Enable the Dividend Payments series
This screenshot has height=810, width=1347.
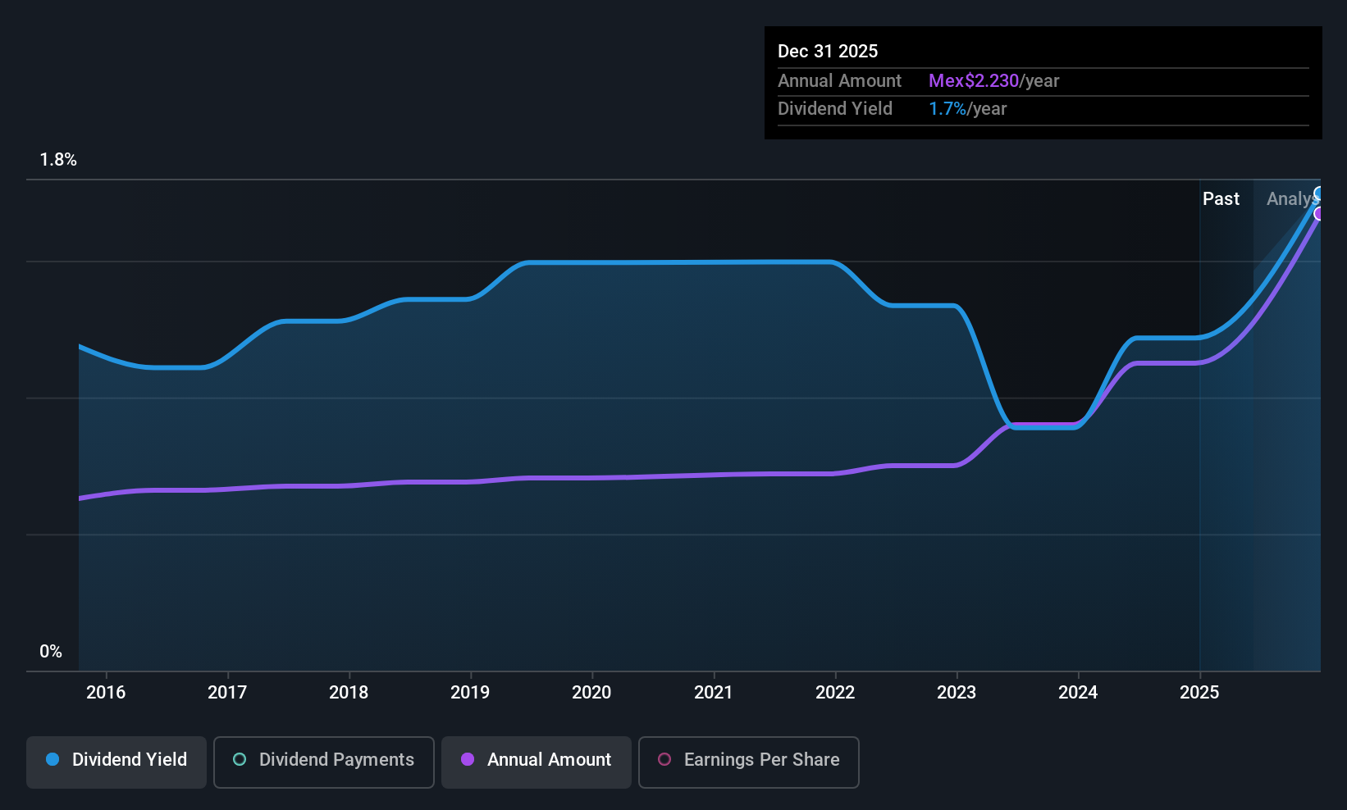[x=324, y=762]
